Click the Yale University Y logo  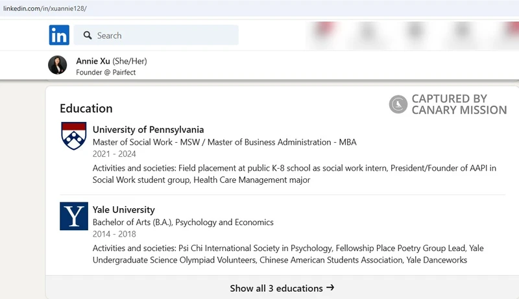coord(74,216)
